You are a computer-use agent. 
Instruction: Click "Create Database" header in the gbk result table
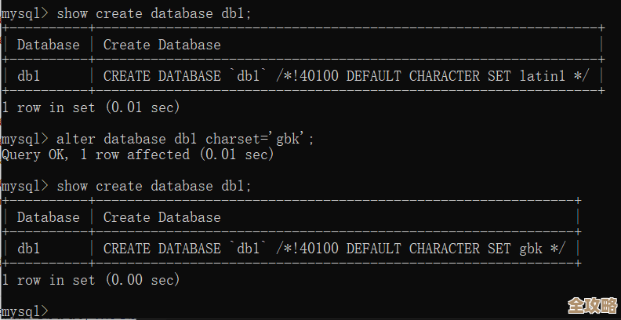pos(162,217)
